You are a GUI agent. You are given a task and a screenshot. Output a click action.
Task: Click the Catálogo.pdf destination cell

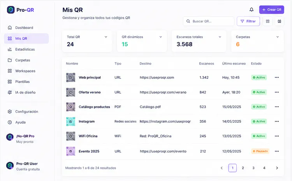point(150,107)
